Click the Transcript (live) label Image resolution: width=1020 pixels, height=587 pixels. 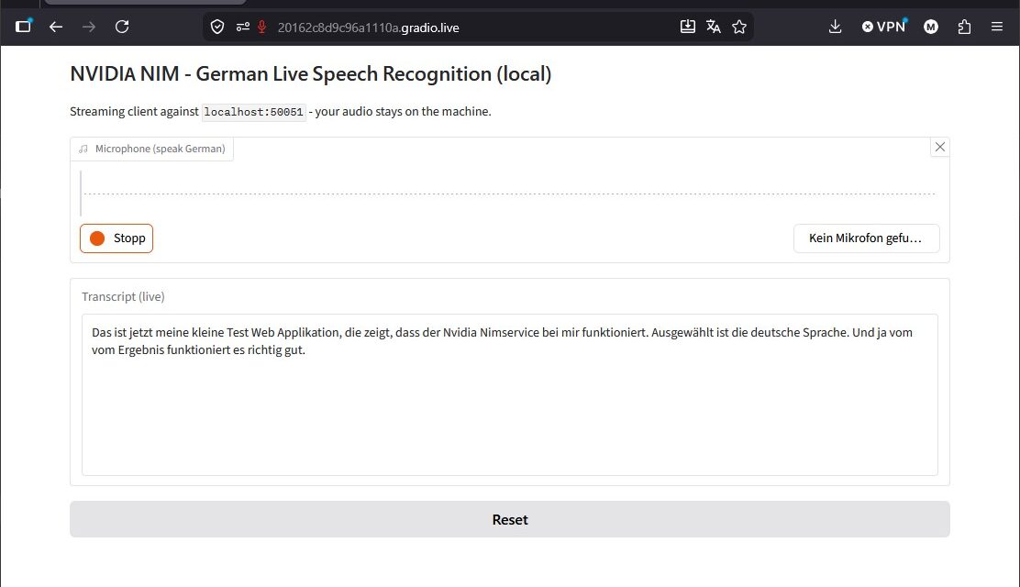123,297
